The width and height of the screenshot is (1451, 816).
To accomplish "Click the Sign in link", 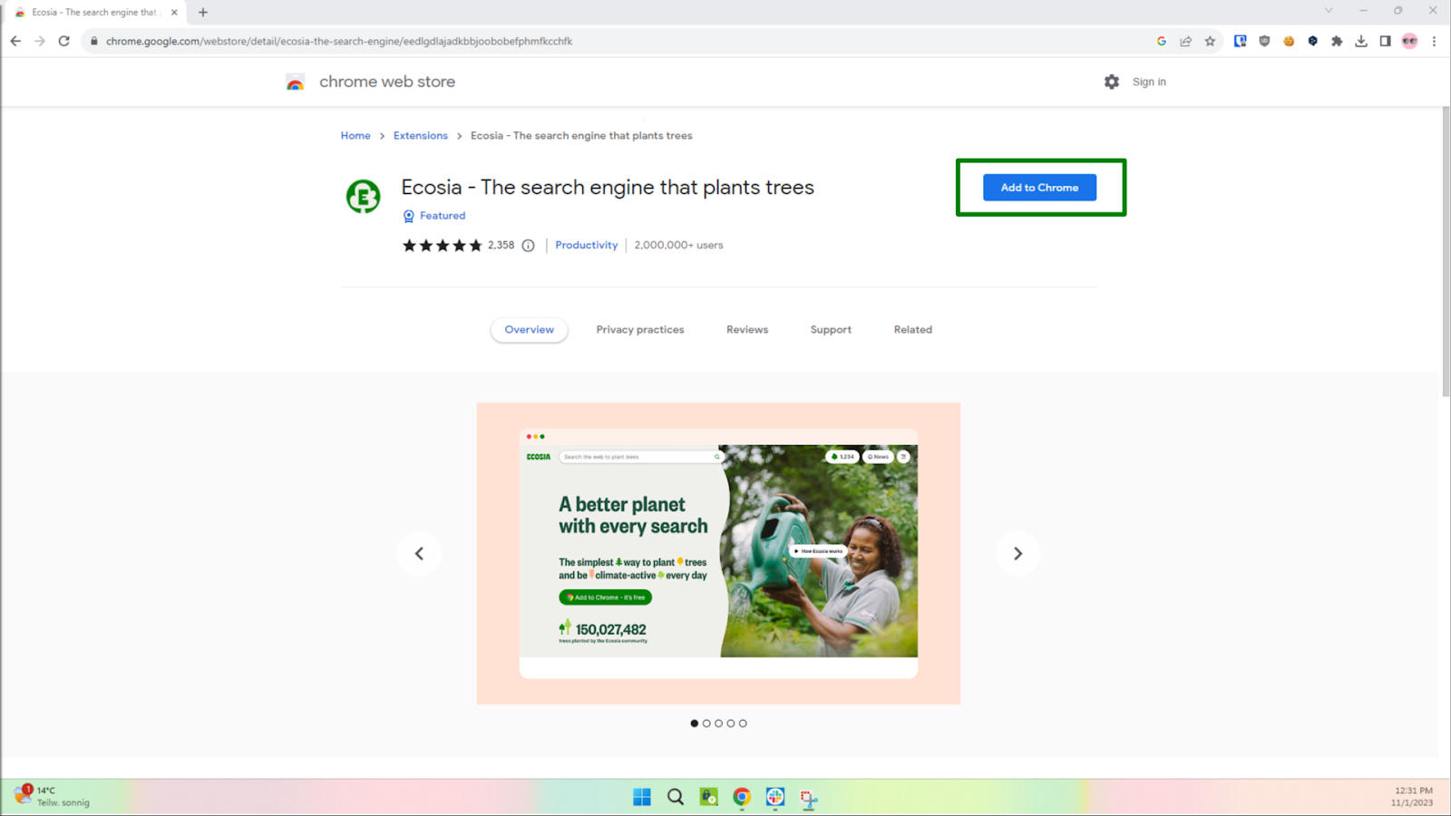I will 1149,82.
